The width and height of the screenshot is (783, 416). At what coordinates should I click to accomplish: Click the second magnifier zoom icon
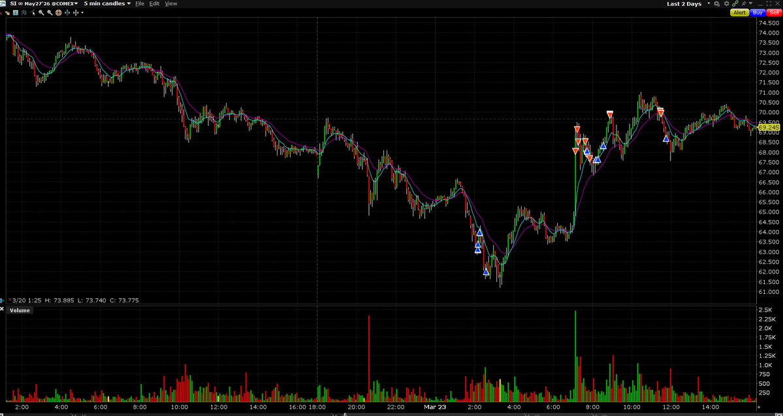click(50, 12)
